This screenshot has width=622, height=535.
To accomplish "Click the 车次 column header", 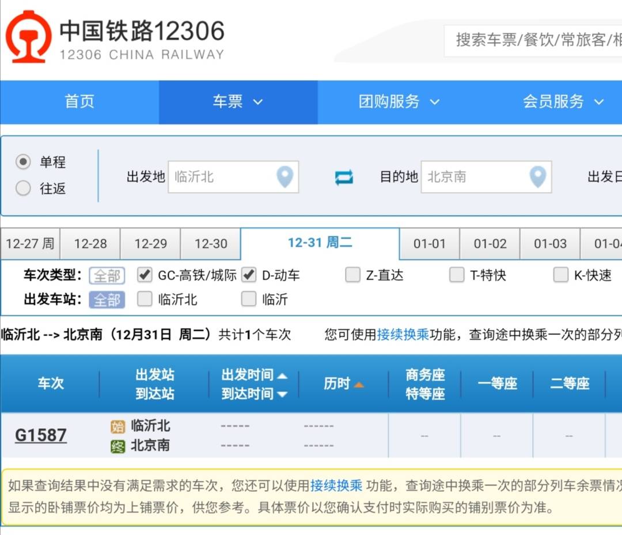I will [x=50, y=384].
